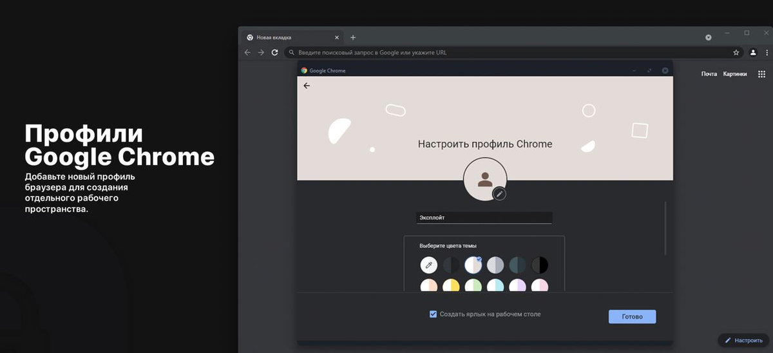Edit the profile avatar with the pencil icon

(x=499, y=193)
